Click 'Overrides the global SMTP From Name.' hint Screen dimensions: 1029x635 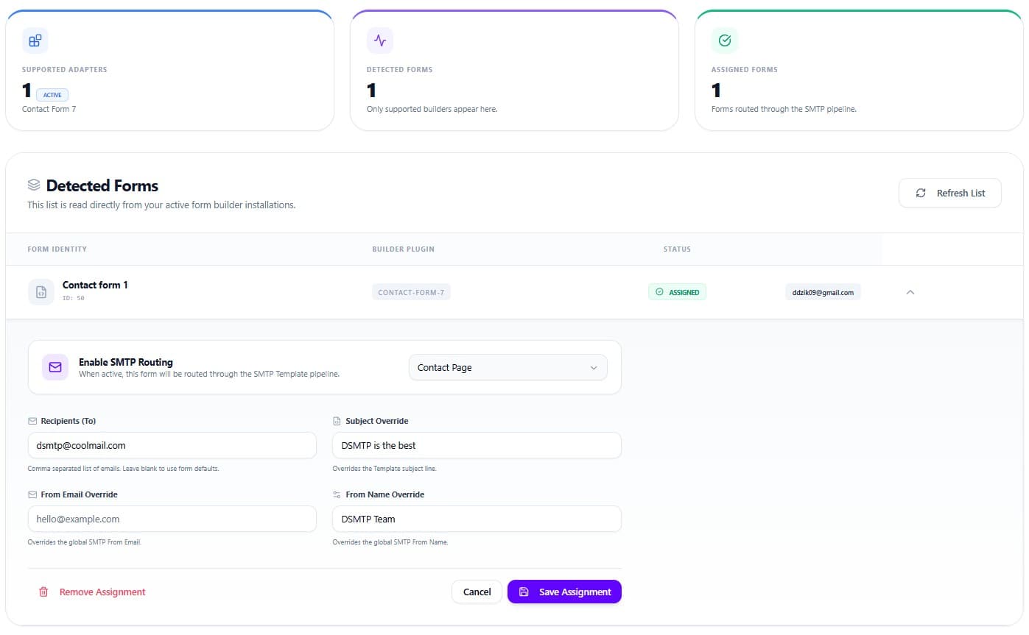[390, 542]
